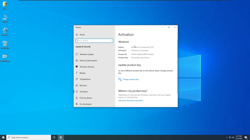Click the Settings gear taskbar button

pyautogui.click(x=61, y=137)
